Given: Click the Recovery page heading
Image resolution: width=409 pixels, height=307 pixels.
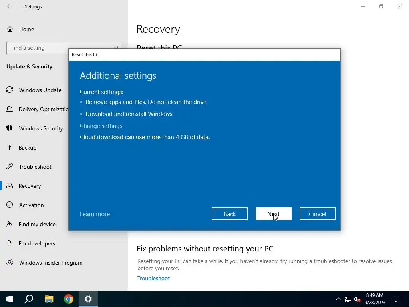Looking at the screenshot, I should tap(158, 29).
